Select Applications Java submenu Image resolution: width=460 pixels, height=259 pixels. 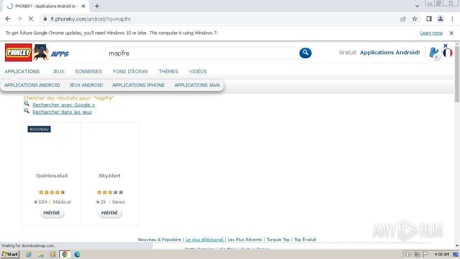pos(197,85)
